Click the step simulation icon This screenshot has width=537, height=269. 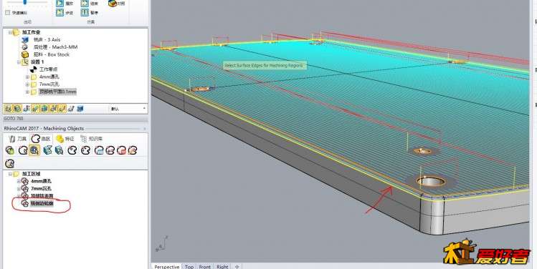(x=60, y=13)
